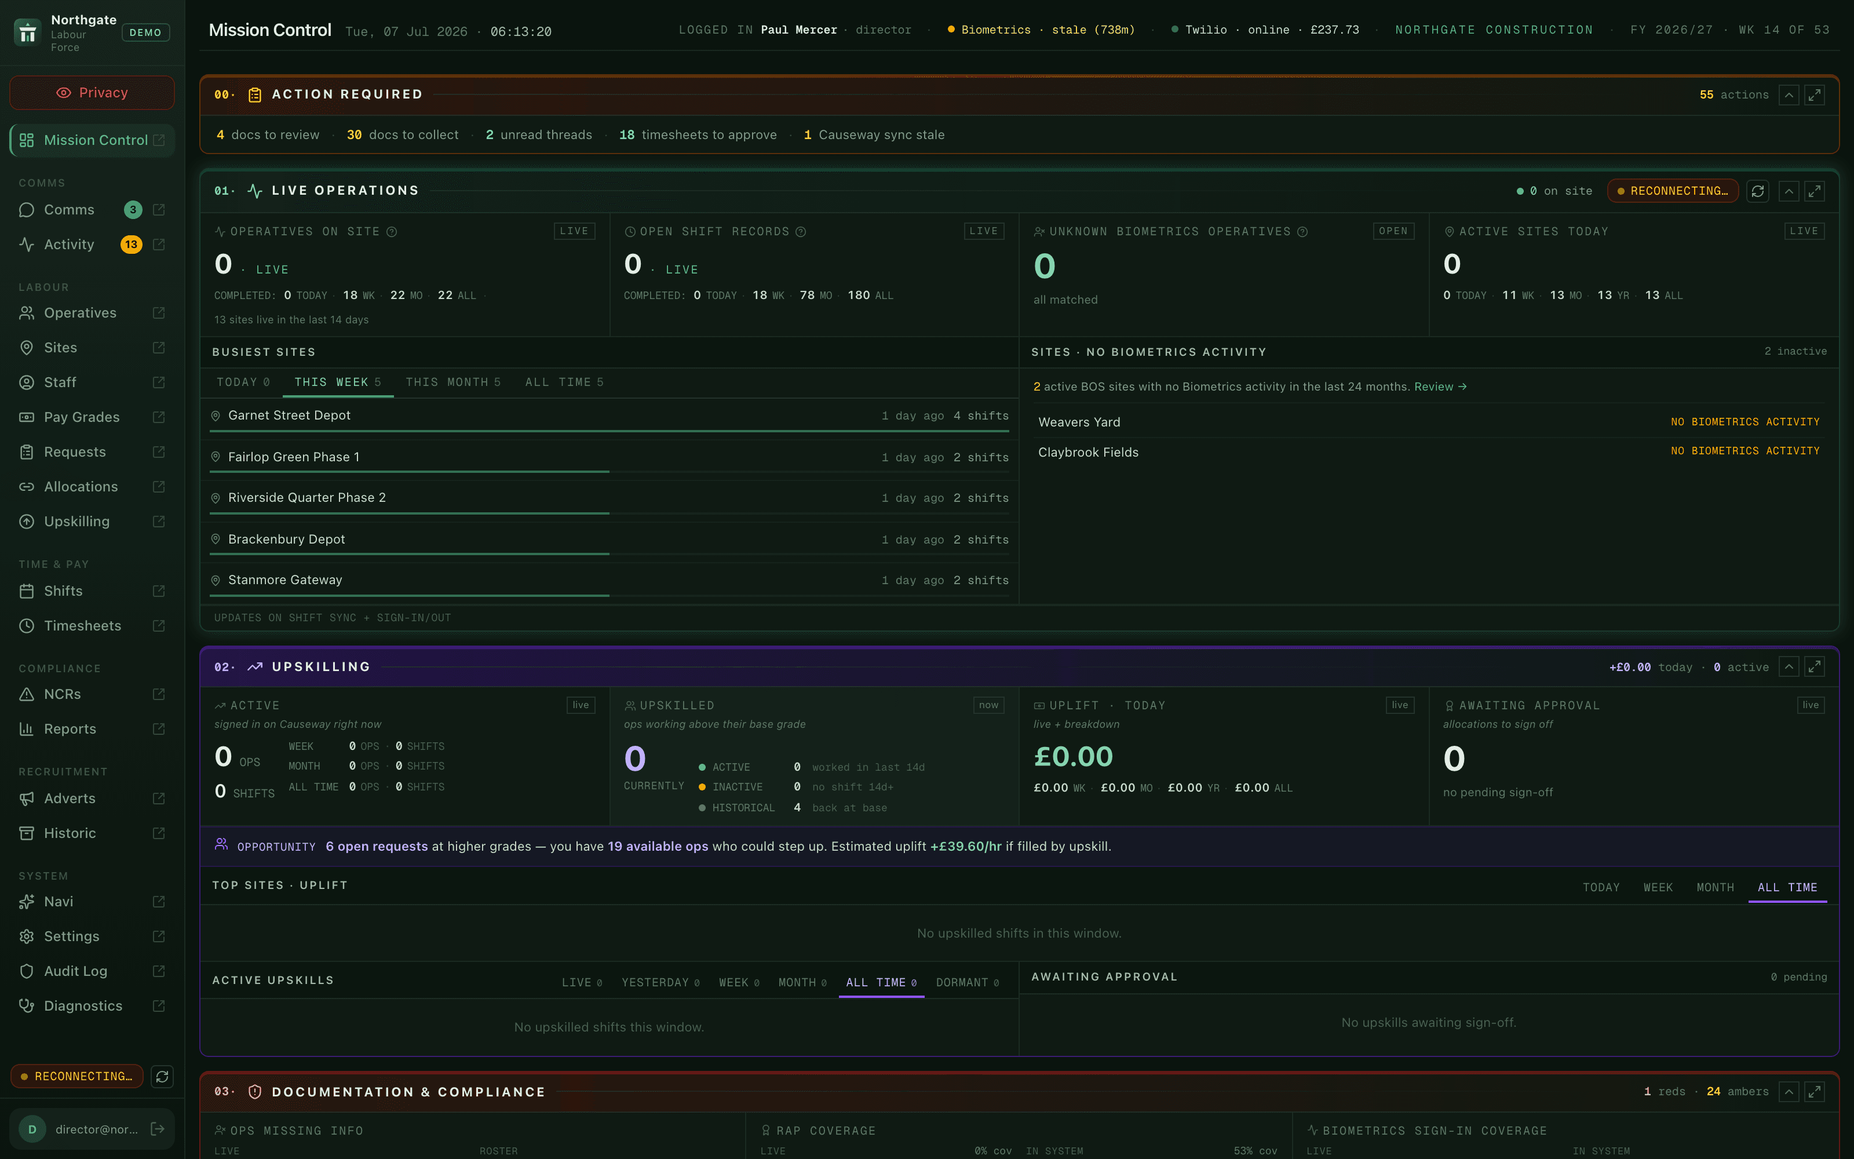The image size is (1854, 1159).
Task: Select DORMANT tab in Active Upskills
Action: (968, 983)
